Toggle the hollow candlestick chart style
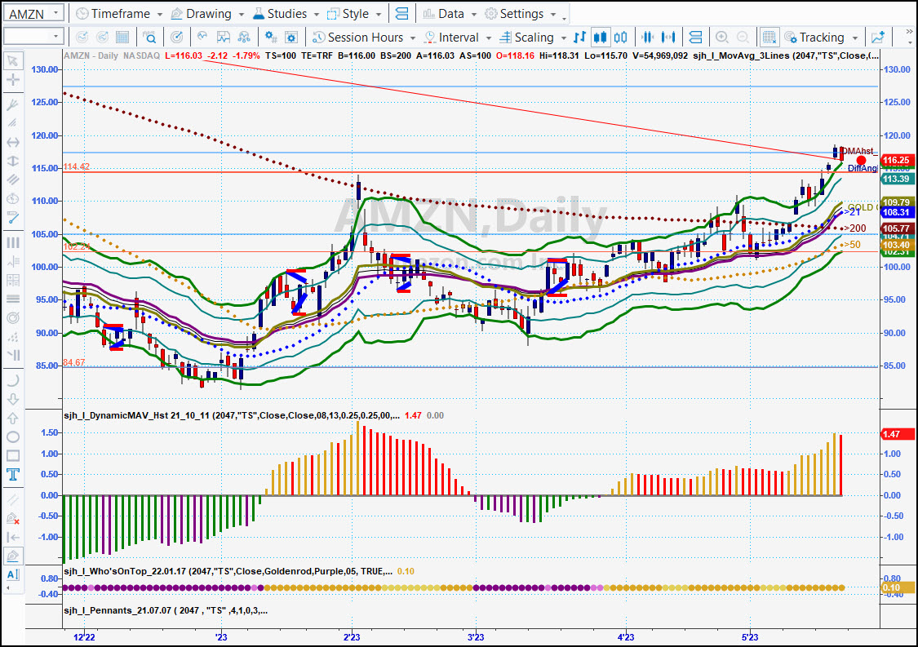The image size is (918, 647). (621, 38)
